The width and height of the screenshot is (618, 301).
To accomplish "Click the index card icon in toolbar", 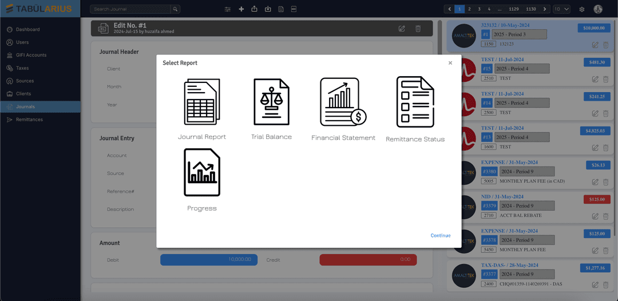I will tap(294, 9).
